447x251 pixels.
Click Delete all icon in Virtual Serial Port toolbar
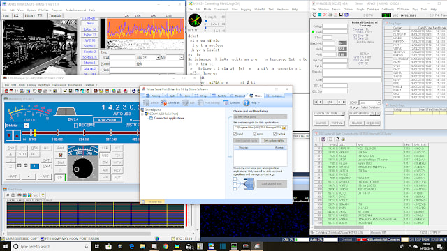[164, 102]
